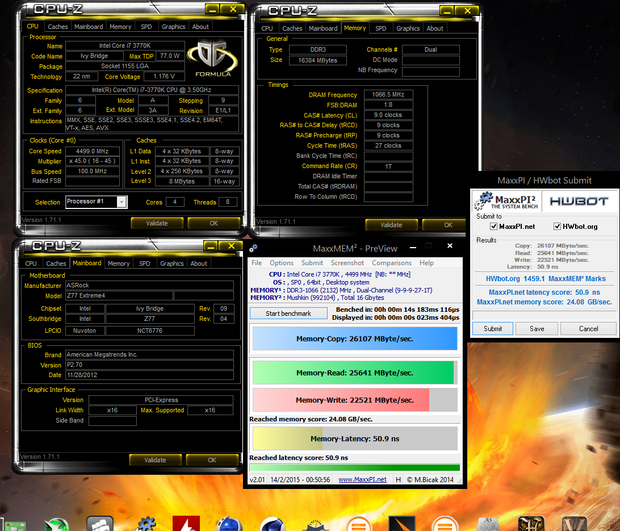
Task: Click the Cycle Time 27 clocks field
Action: 388,145
